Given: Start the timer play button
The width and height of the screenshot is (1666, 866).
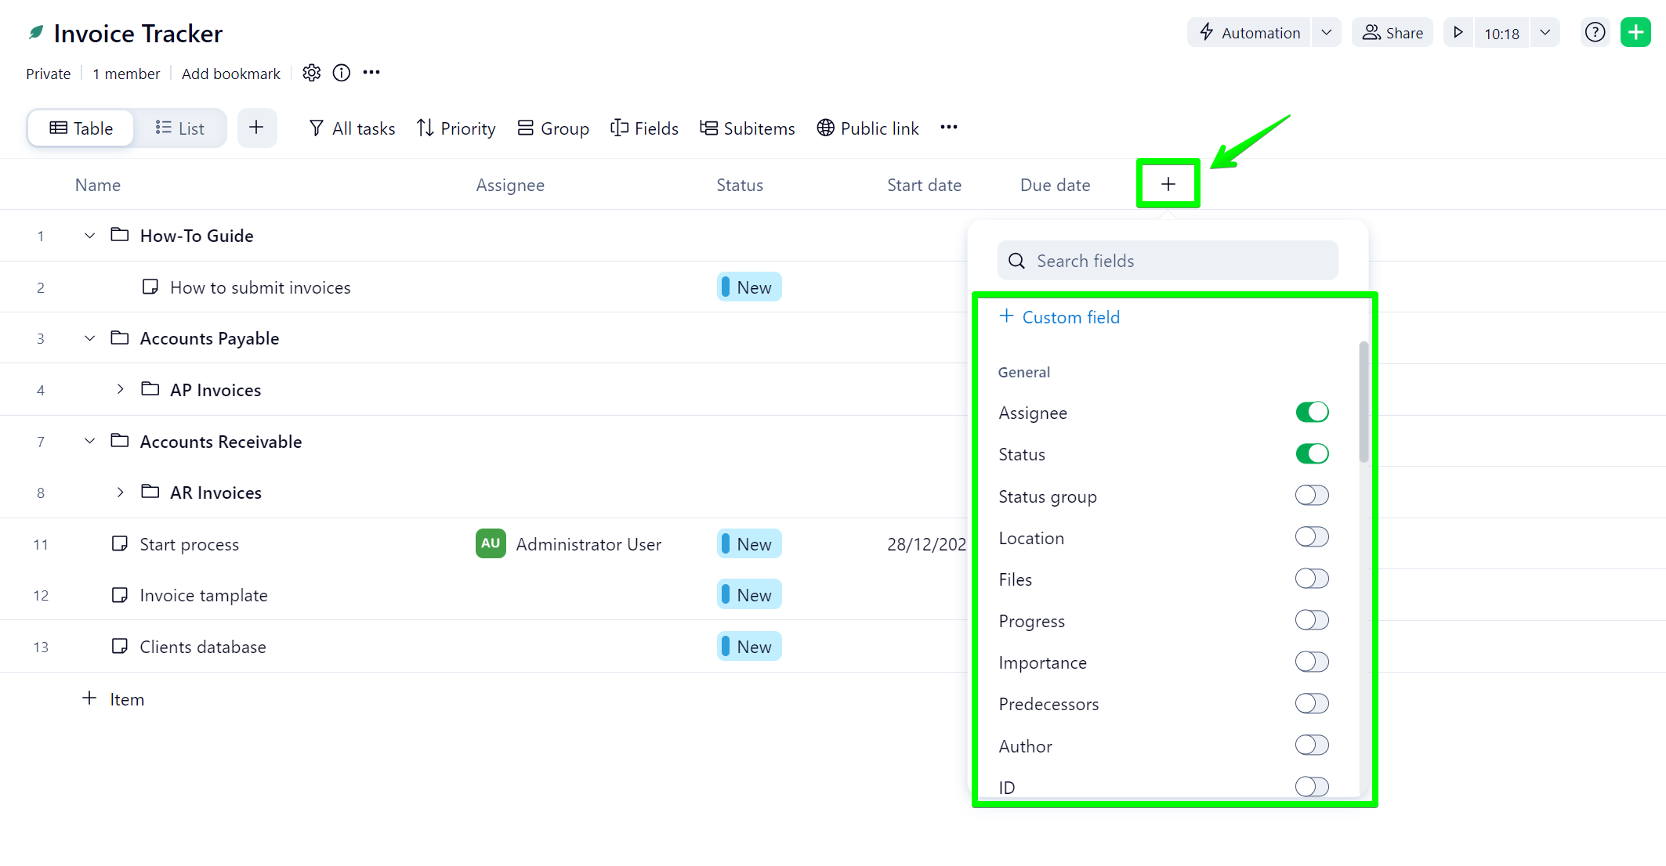Looking at the screenshot, I should point(1458,33).
